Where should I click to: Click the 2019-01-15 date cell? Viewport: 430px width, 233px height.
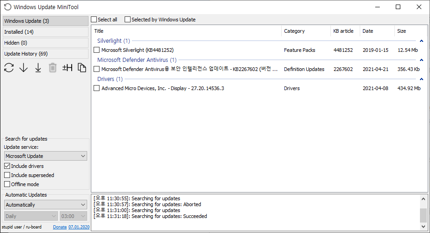point(375,50)
